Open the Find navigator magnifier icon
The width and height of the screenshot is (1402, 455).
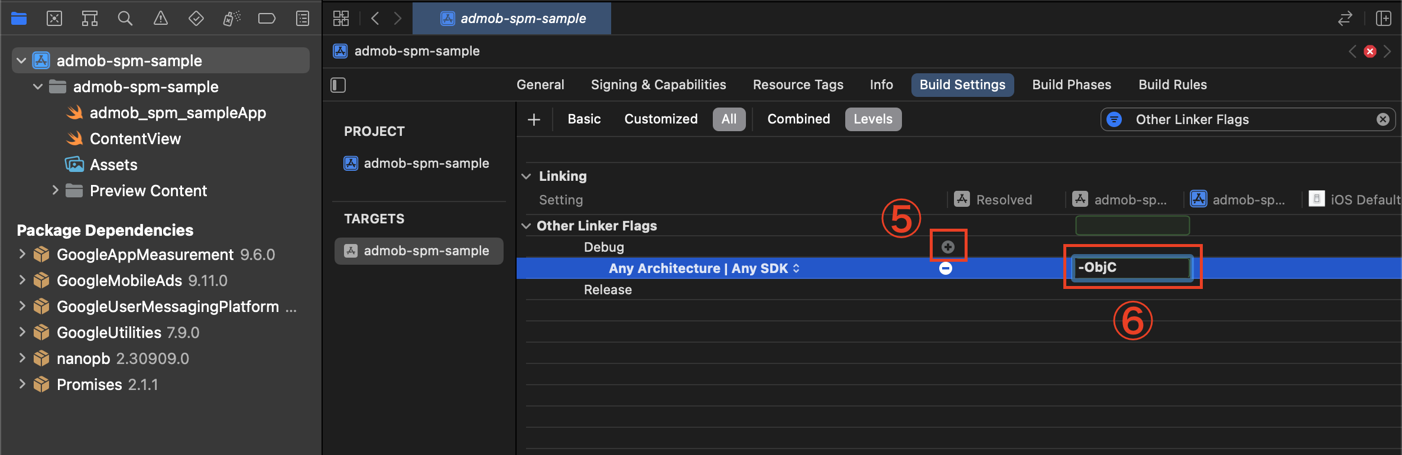point(125,19)
